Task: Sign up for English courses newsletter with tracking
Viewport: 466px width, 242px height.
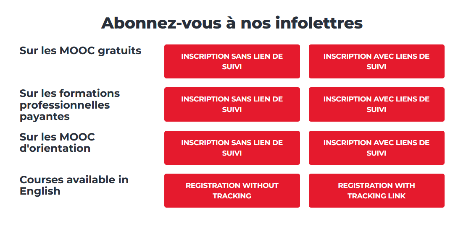Action: point(376,190)
